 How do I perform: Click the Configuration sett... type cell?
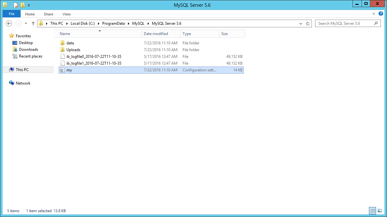200,70
